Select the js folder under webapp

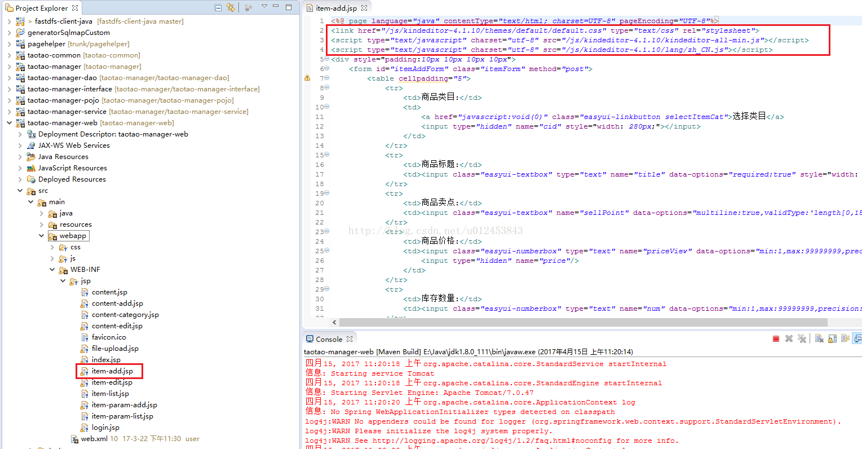(x=73, y=258)
